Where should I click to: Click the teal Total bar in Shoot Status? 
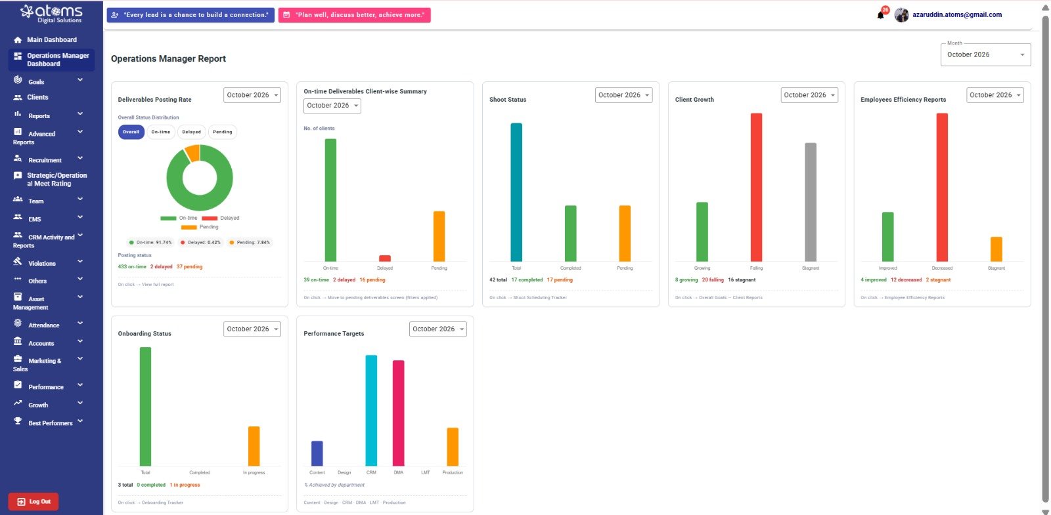point(516,192)
